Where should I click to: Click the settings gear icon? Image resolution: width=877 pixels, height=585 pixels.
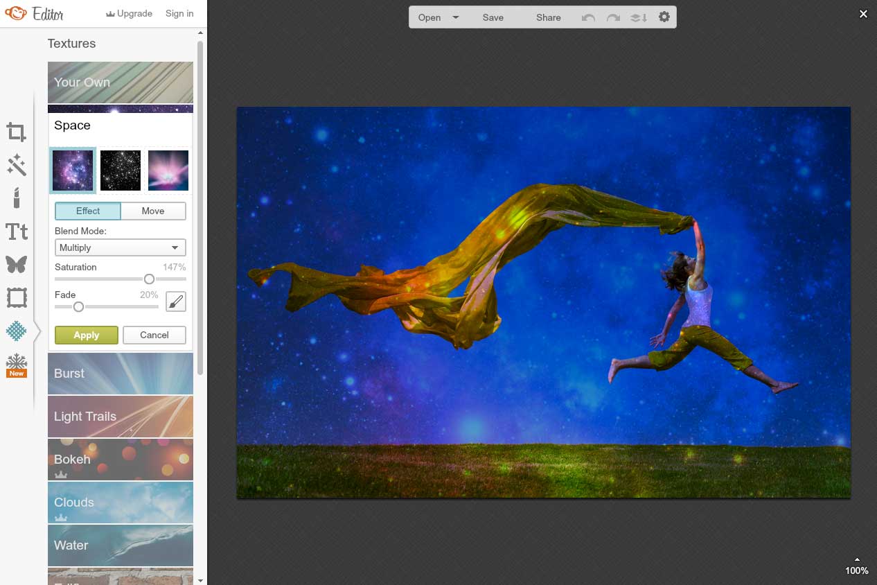(664, 17)
